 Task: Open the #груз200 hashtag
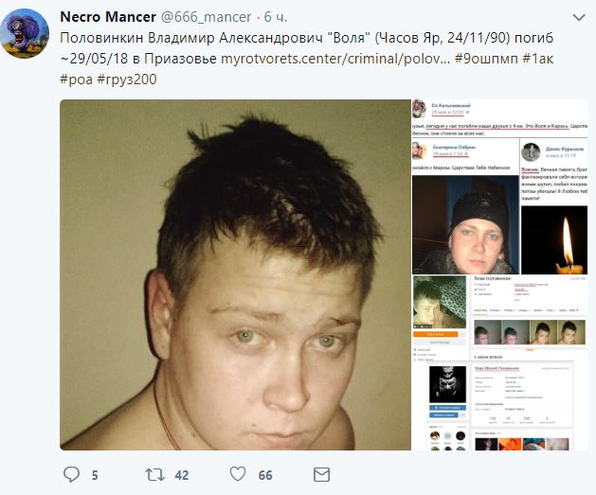pyautogui.click(x=127, y=80)
